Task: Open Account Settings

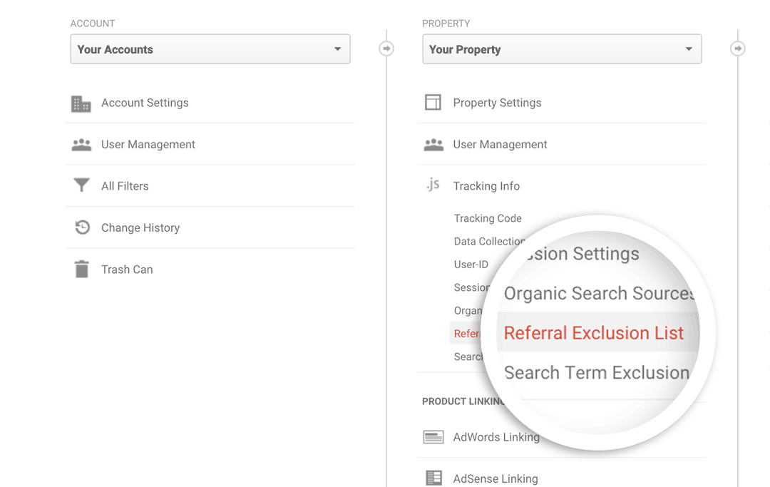Action: 145,103
